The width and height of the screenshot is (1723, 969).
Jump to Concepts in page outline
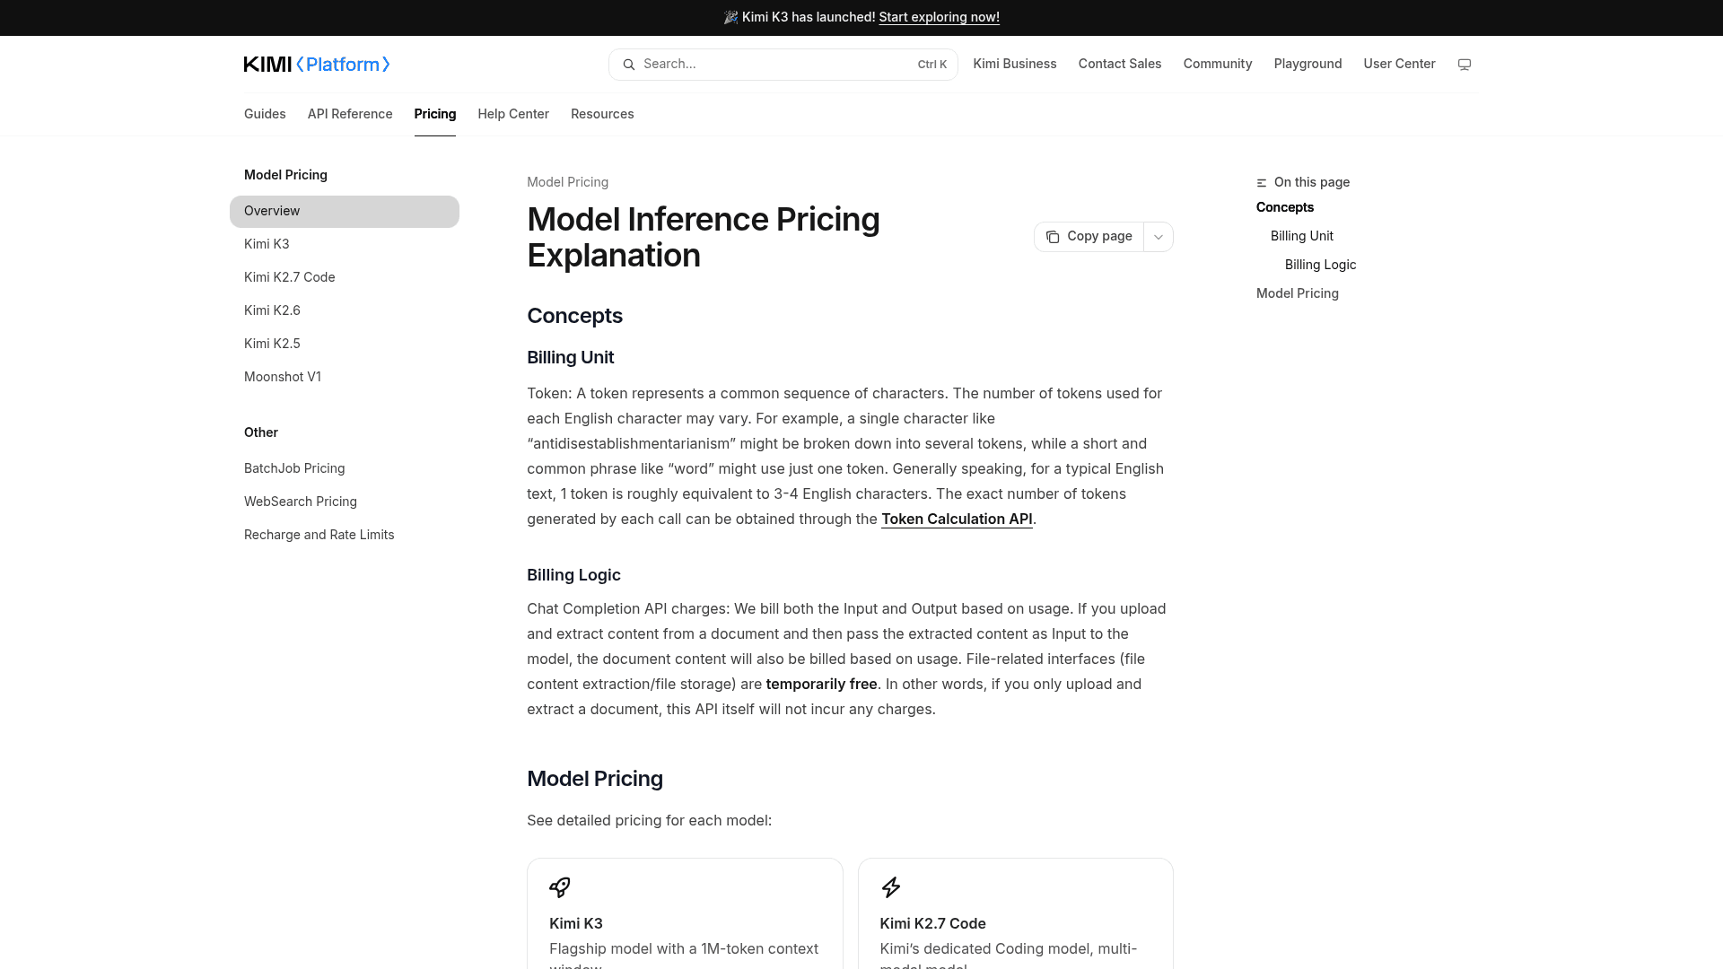tap(1285, 207)
